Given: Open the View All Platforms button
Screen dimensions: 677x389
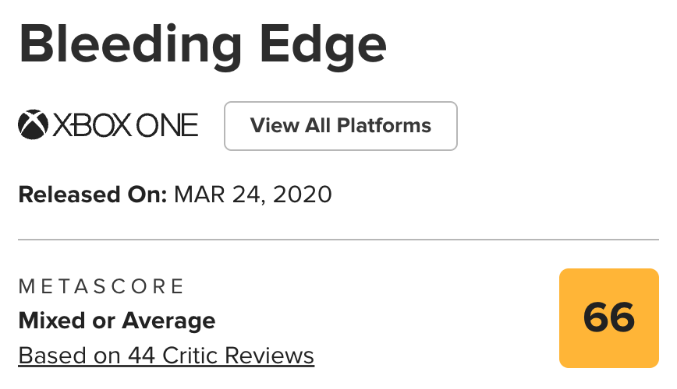Looking at the screenshot, I should pyautogui.click(x=340, y=125).
